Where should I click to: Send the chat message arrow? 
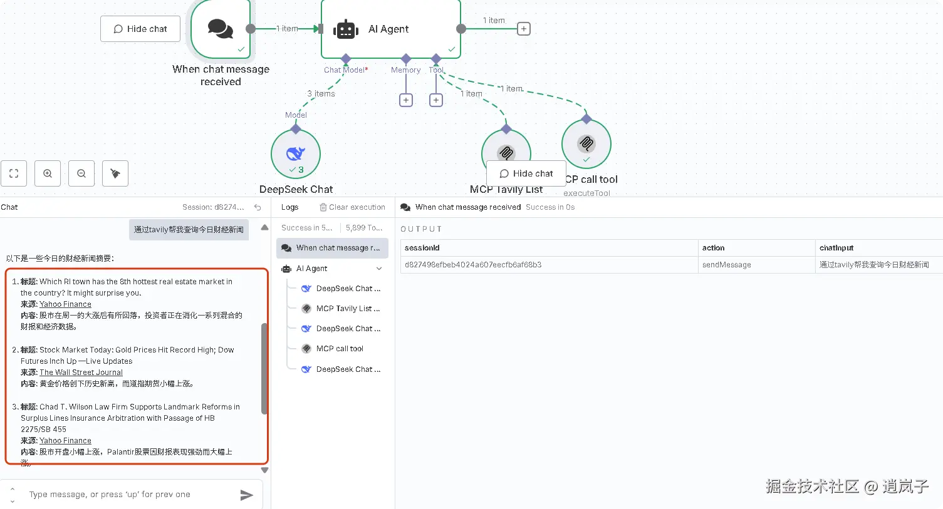[247, 495]
